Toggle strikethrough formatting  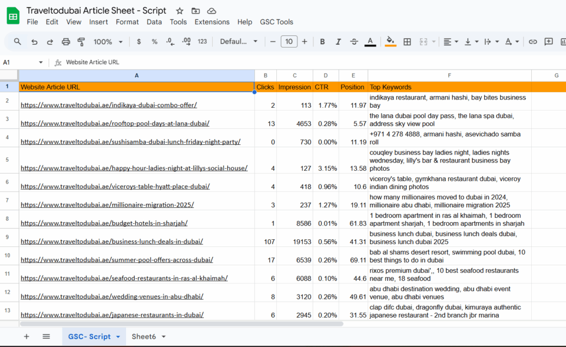354,41
